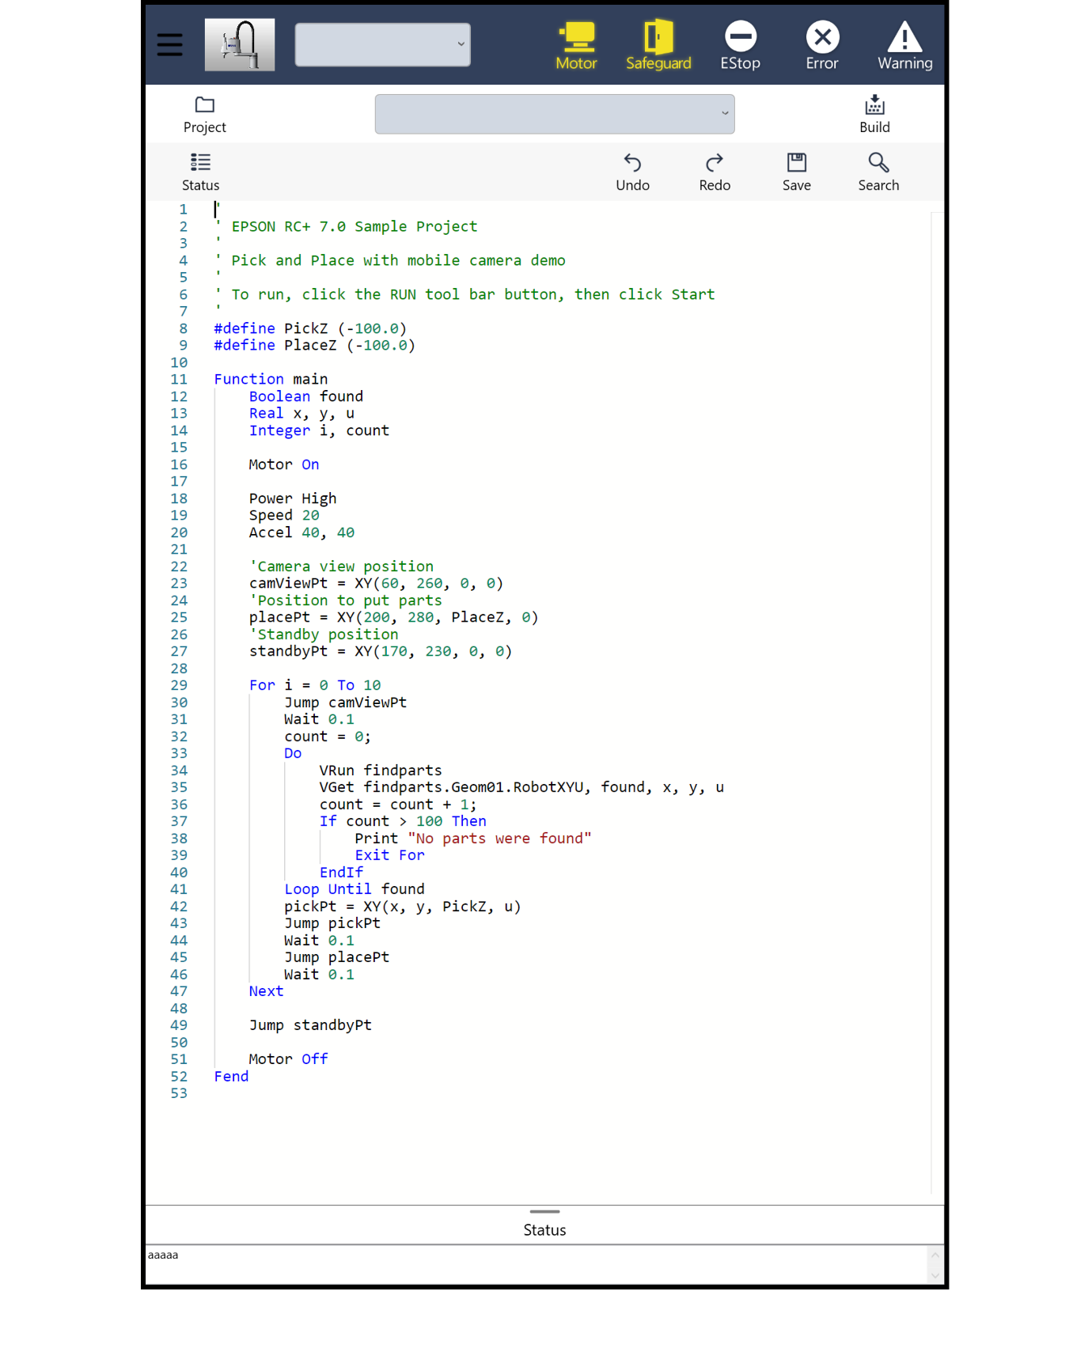The width and height of the screenshot is (1092, 1348).
Task: Click the 'Real x, y, u' declaration
Action: (301, 414)
